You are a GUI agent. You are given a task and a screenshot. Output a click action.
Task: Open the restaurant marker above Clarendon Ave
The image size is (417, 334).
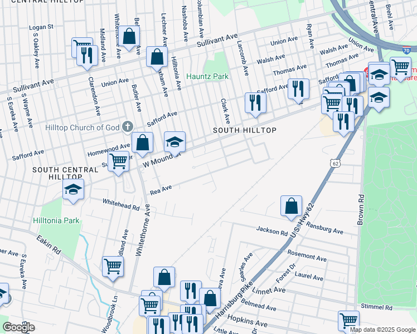click(87, 56)
